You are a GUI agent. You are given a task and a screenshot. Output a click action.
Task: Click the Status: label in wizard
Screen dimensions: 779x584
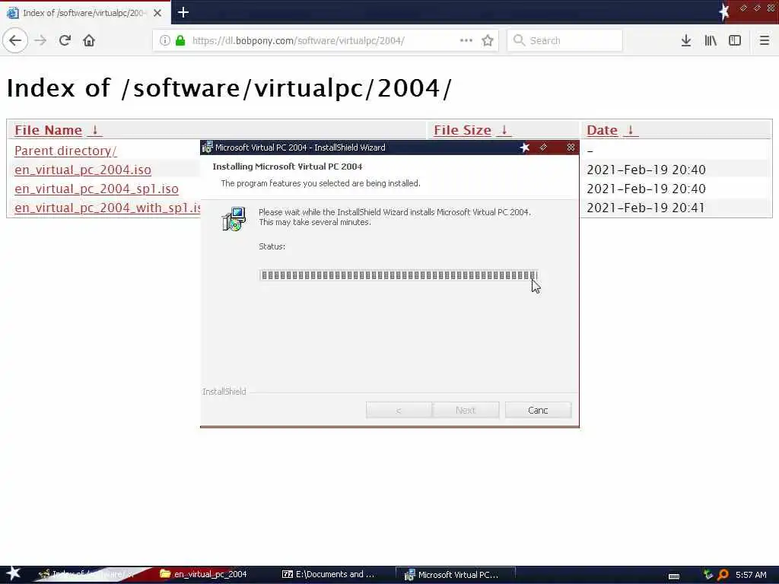[272, 246]
